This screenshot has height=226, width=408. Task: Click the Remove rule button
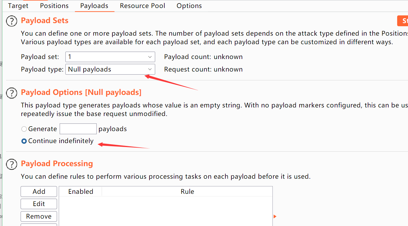tap(39, 217)
